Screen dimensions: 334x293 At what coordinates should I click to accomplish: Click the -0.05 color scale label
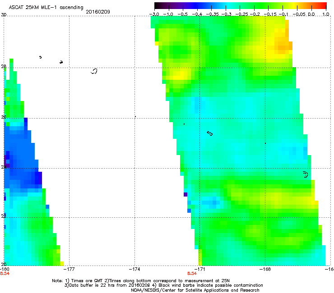tap(299, 14)
